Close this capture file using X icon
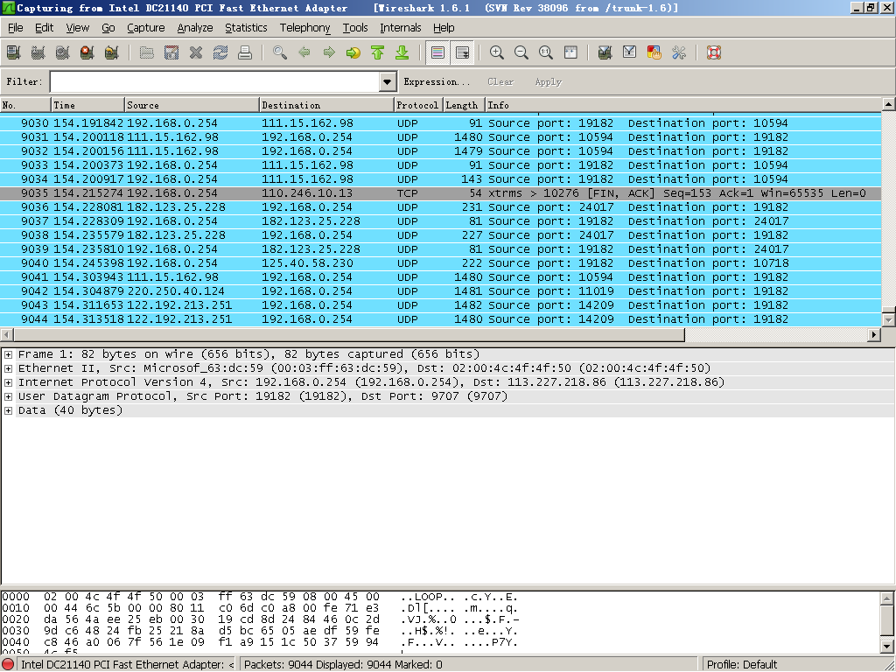 tap(196, 52)
